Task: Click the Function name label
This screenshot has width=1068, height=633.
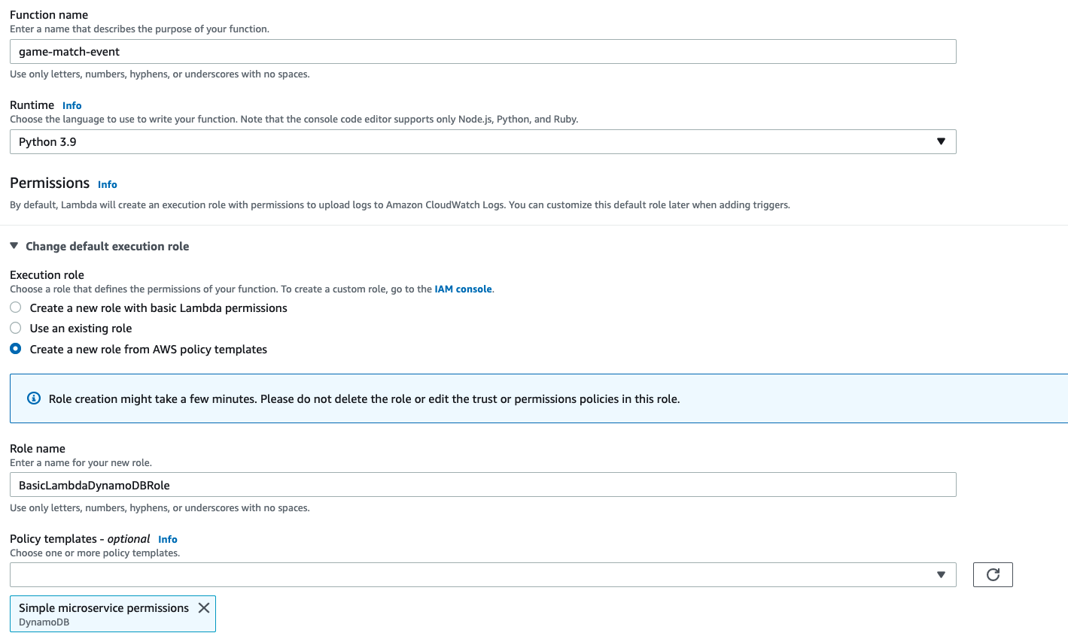Action: click(49, 15)
